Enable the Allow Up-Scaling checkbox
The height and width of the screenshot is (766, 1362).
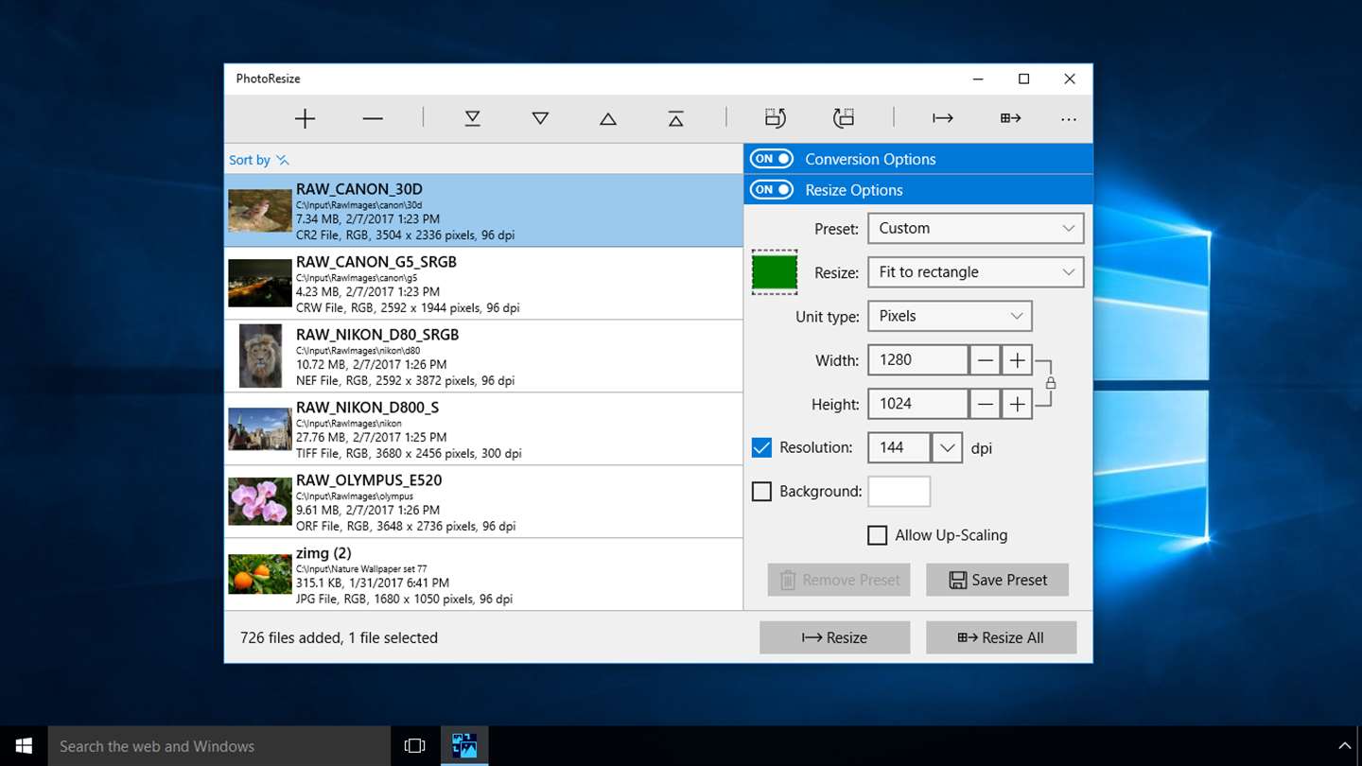878,535
